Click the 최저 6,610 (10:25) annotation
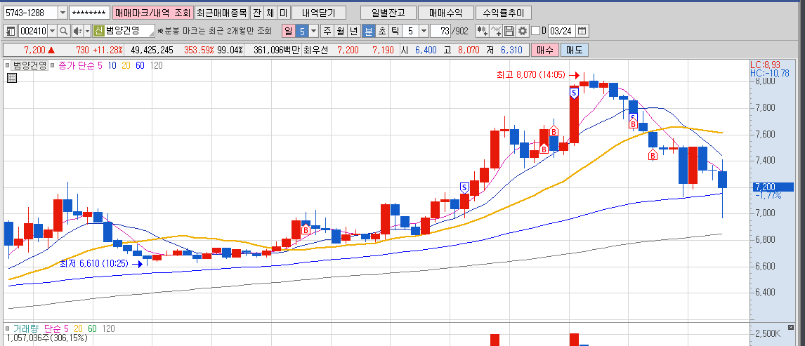 click(x=94, y=264)
